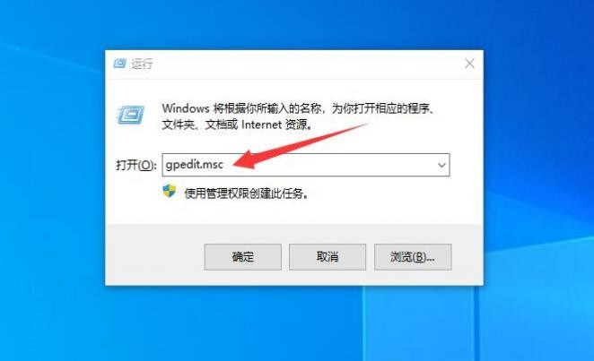594x361 pixels.
Task: Click the gray footer area left of 确定
Action: click(x=153, y=255)
